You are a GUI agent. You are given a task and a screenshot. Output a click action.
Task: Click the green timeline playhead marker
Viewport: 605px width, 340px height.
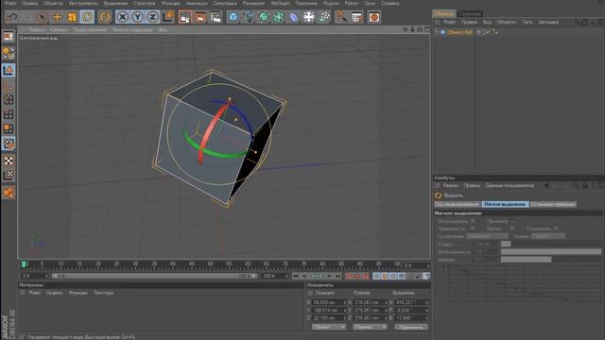point(24,264)
